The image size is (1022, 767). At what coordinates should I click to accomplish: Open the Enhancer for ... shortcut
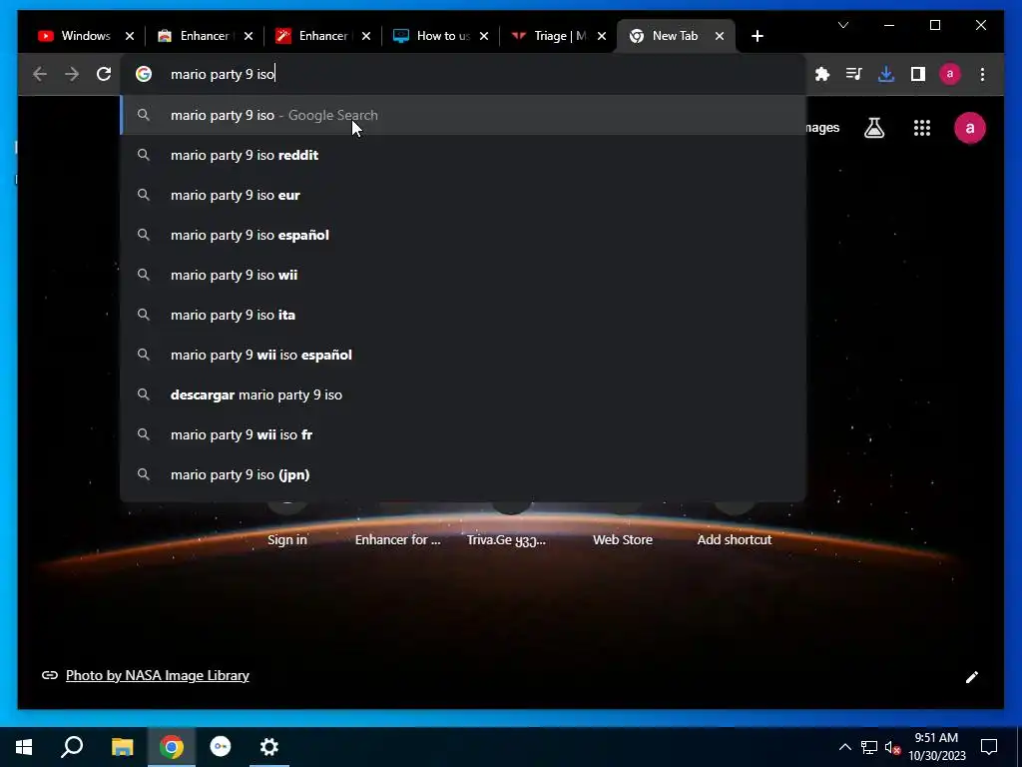pos(397,539)
